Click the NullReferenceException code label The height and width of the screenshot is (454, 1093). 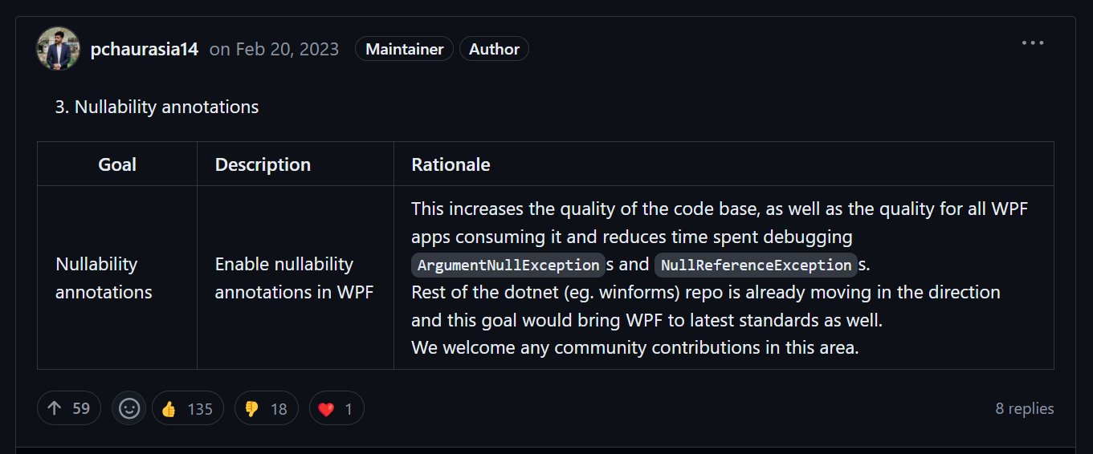(x=756, y=265)
